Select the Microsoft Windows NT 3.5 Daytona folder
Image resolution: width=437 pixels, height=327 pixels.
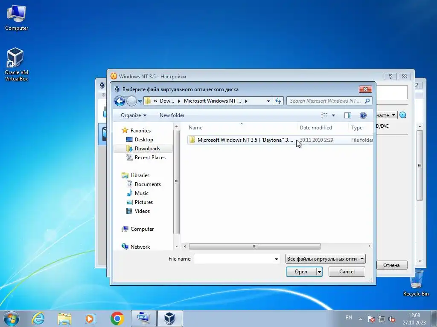[241, 140]
